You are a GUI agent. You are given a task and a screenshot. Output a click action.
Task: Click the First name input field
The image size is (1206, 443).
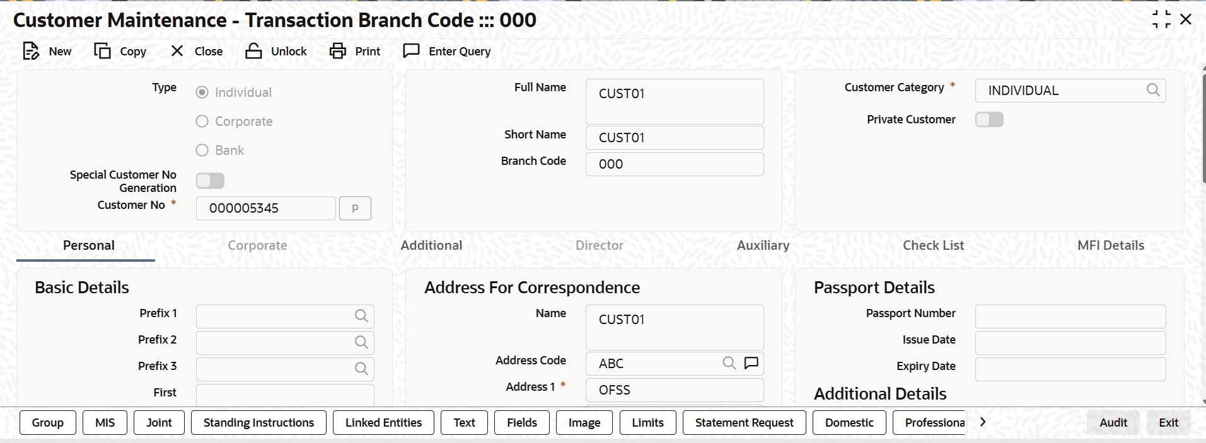(285, 395)
